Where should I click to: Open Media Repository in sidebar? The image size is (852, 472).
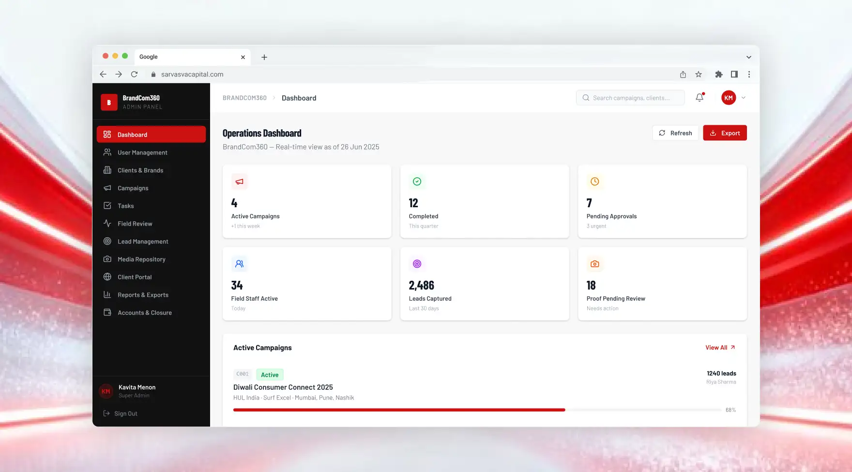pos(151,259)
